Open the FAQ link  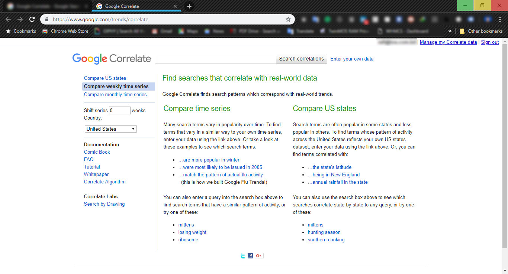89,159
